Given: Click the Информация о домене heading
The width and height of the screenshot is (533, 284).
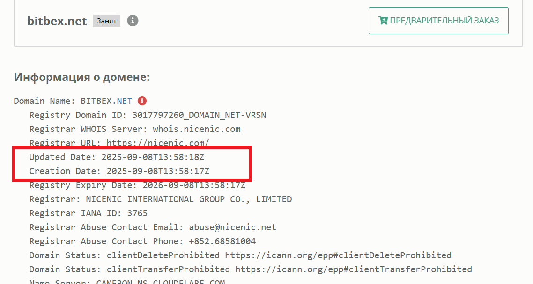Looking at the screenshot, I should [82, 77].
